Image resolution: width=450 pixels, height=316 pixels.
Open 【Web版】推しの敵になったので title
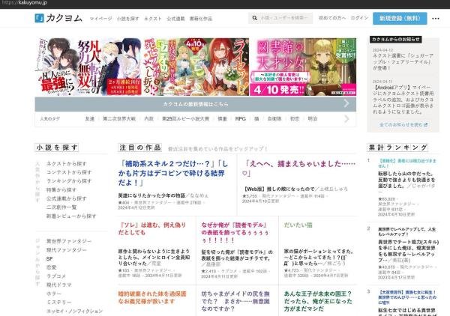point(278,189)
